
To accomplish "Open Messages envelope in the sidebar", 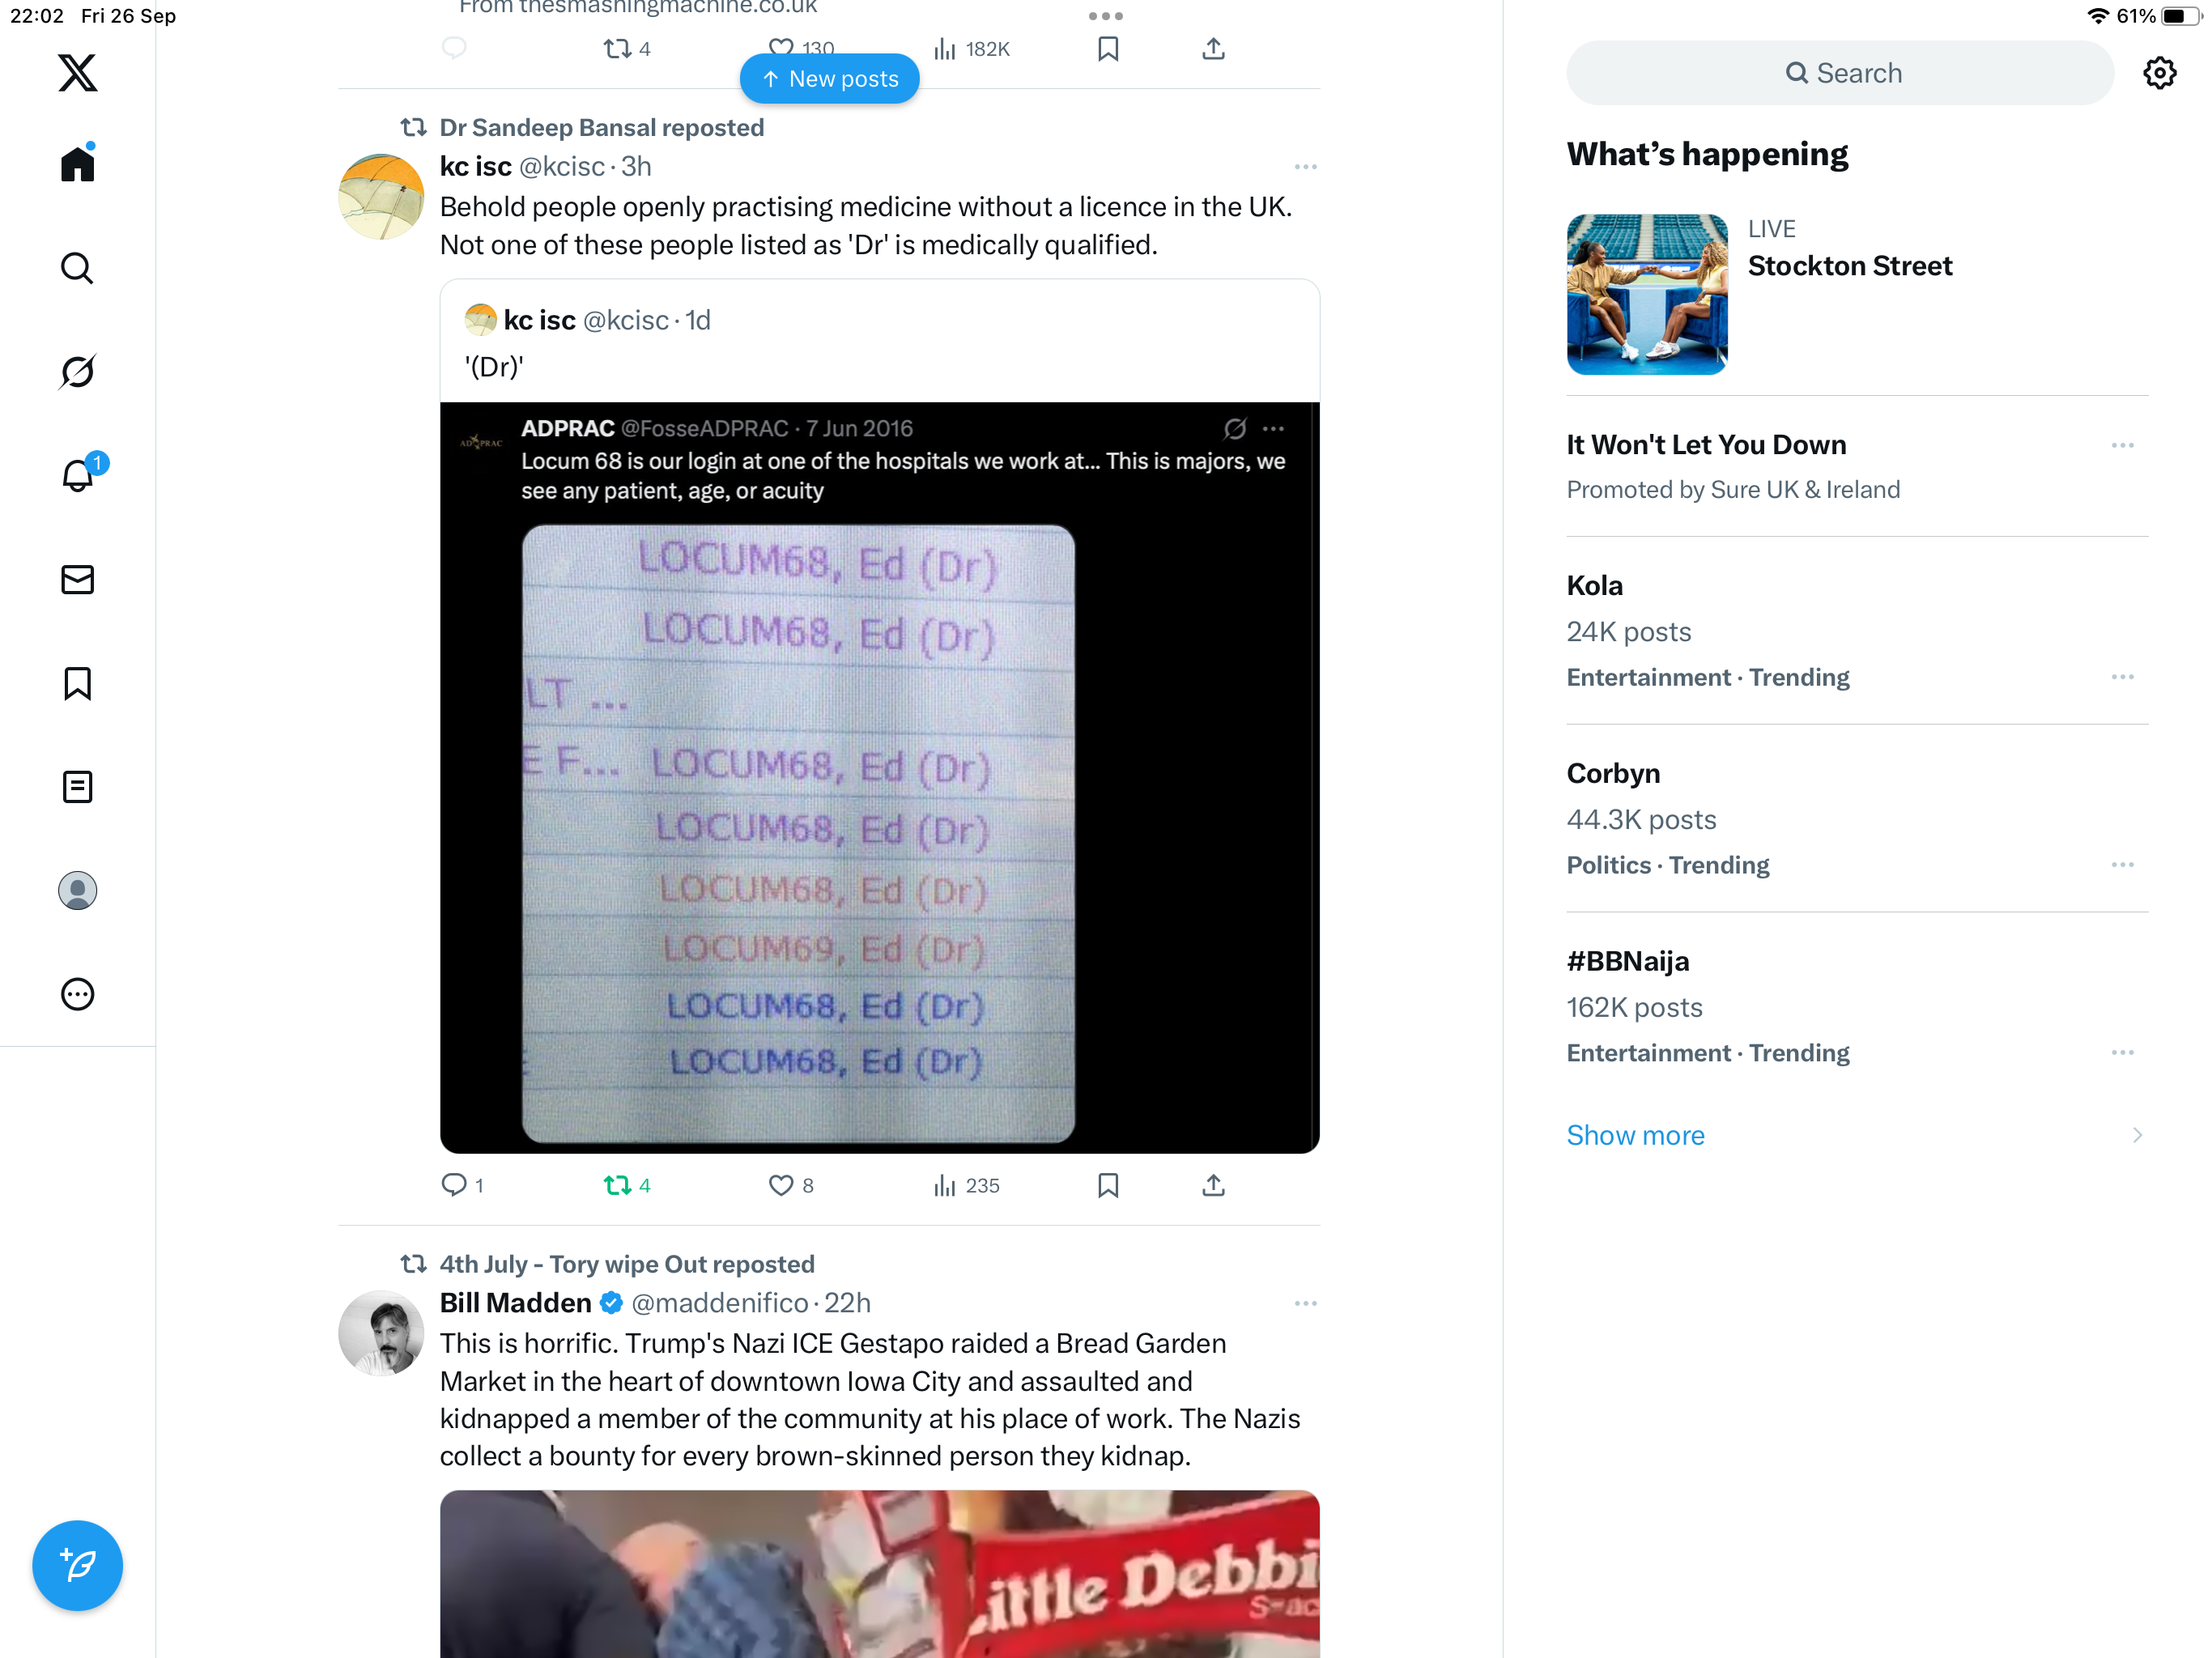I will pos(77,580).
